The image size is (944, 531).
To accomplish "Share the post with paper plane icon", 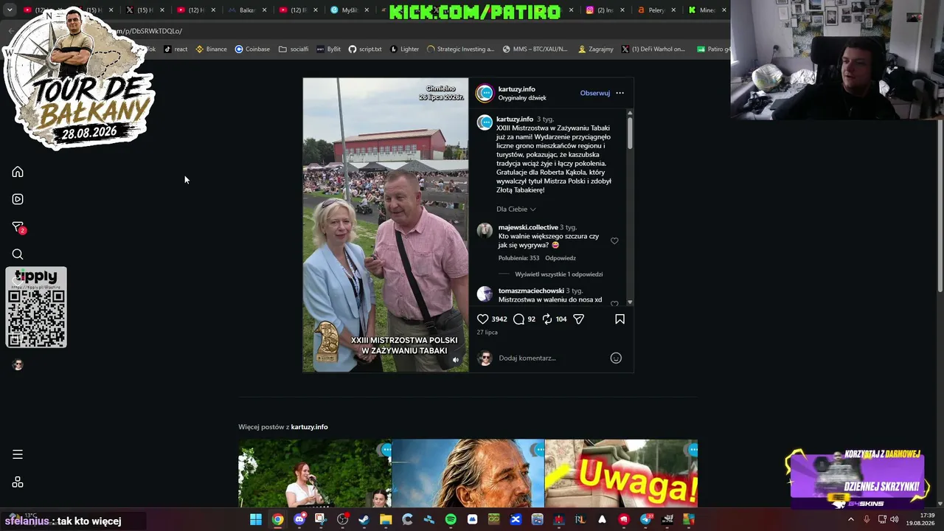I will click(579, 319).
